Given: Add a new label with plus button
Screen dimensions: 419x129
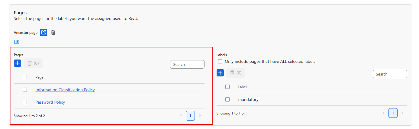Looking at the screenshot, I should click(x=220, y=73).
